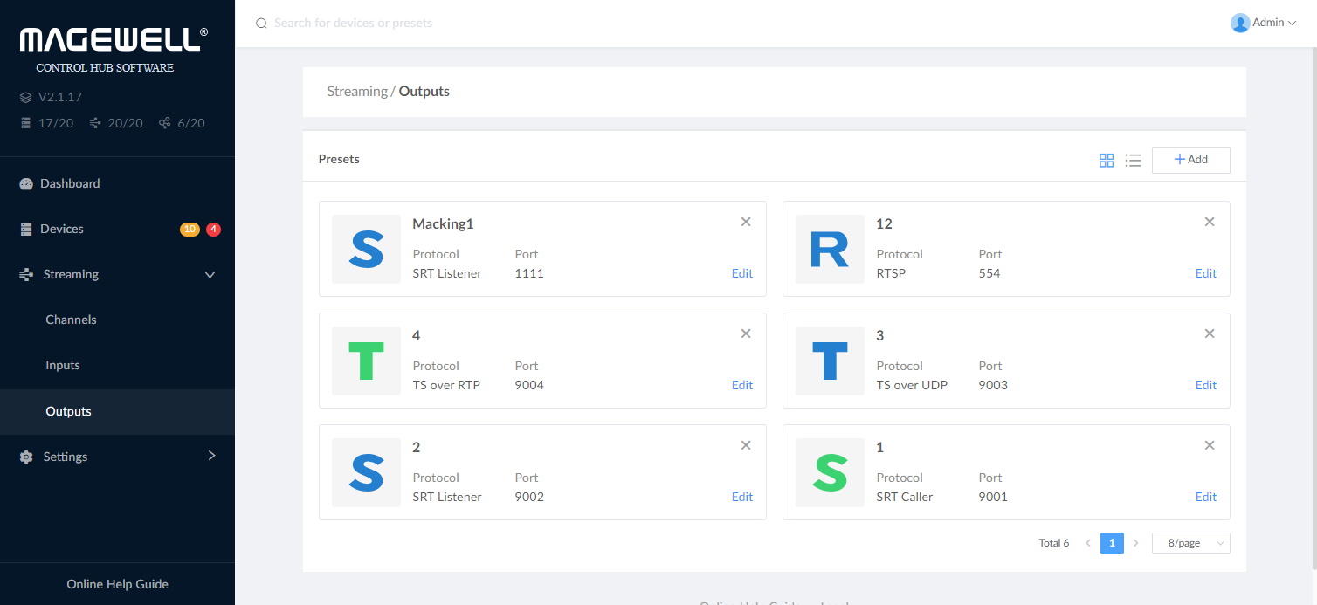Go to the Inputs page
This screenshot has width=1317, height=605.
[x=63, y=365]
